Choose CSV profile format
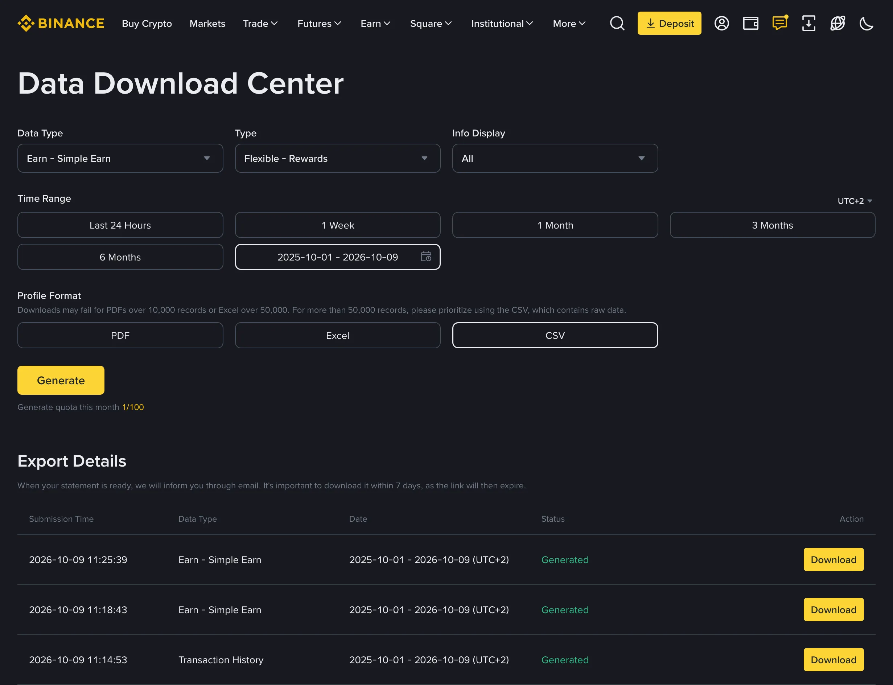 [555, 335]
